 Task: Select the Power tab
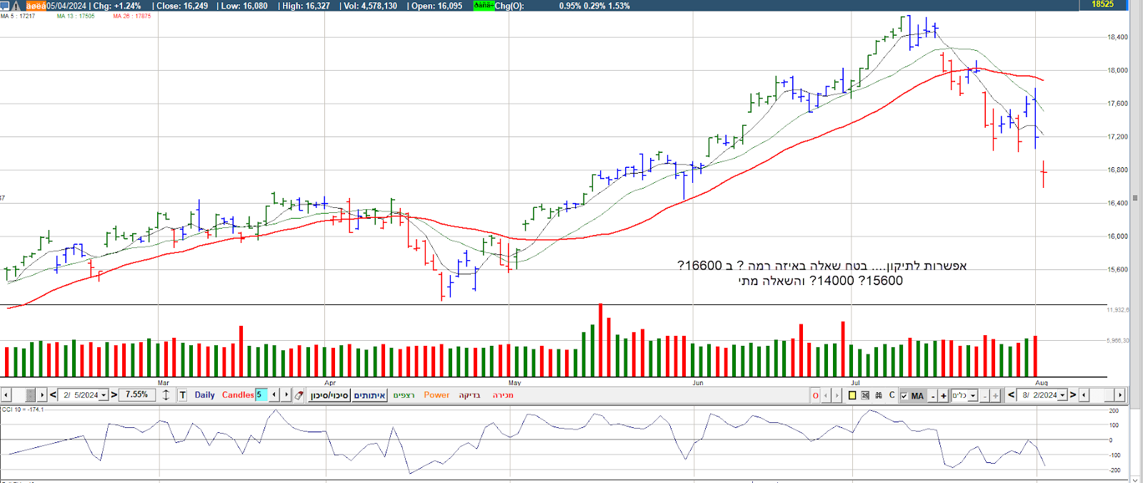(436, 395)
